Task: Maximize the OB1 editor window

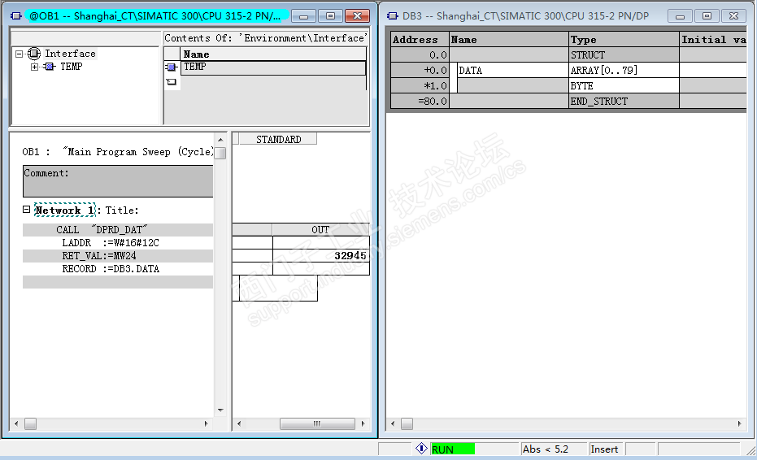Action: click(x=331, y=16)
